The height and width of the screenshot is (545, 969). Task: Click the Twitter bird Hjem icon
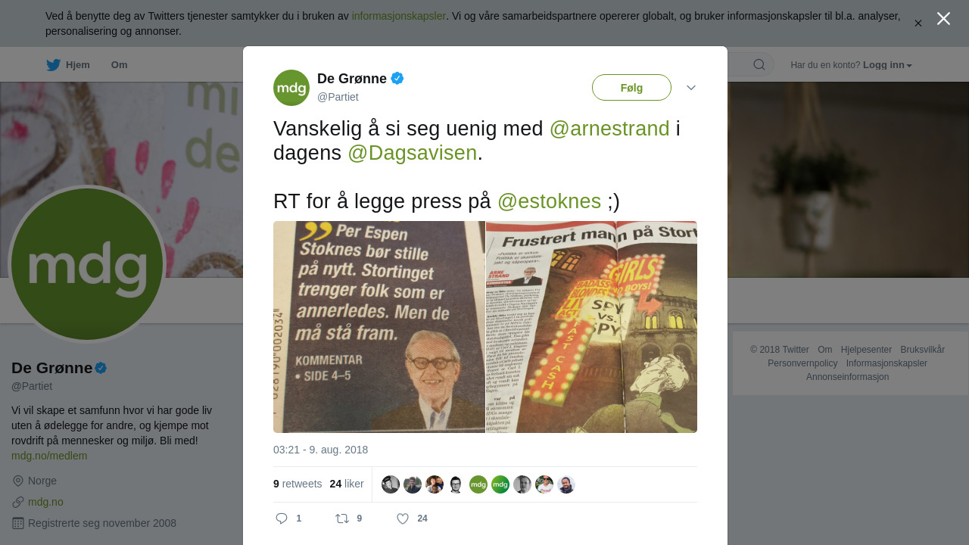pyautogui.click(x=53, y=65)
